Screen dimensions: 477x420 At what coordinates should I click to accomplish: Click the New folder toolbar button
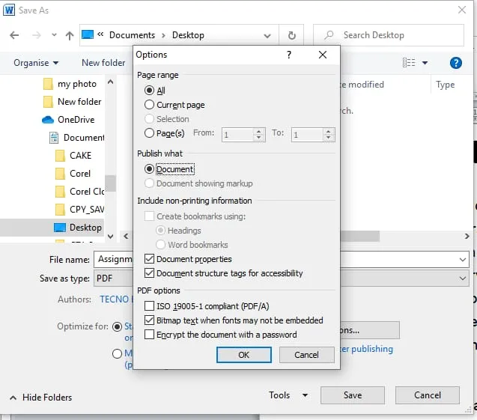pos(103,63)
